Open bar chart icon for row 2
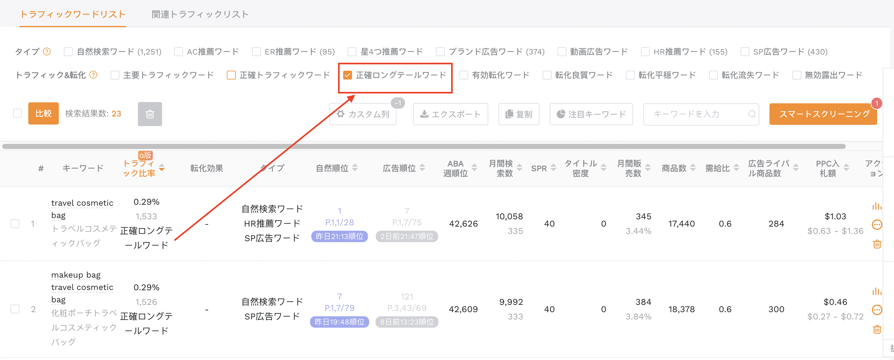Screen dimensions: 894x360 tap(877, 292)
